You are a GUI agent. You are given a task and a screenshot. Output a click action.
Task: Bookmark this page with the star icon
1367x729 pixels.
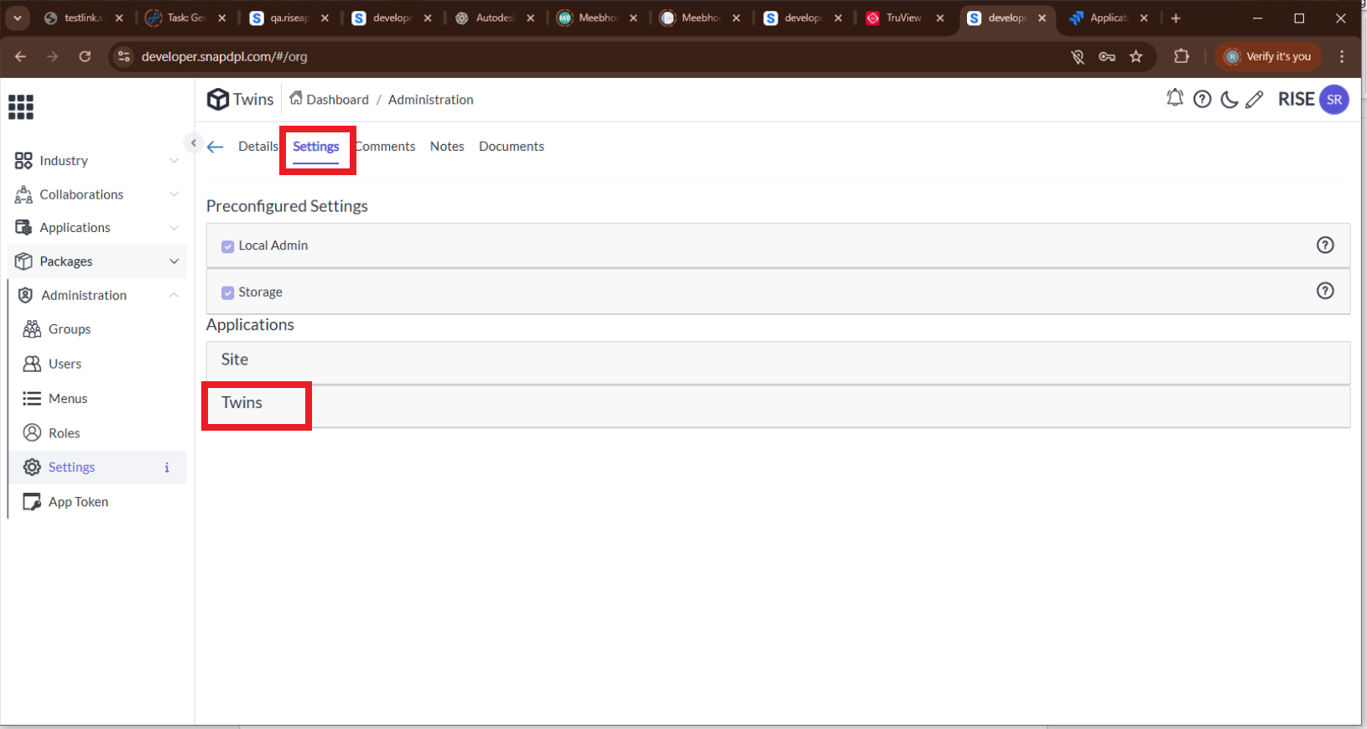(1136, 56)
